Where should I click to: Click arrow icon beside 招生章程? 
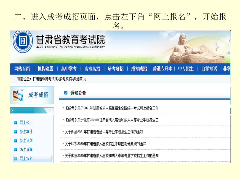point(16,132)
